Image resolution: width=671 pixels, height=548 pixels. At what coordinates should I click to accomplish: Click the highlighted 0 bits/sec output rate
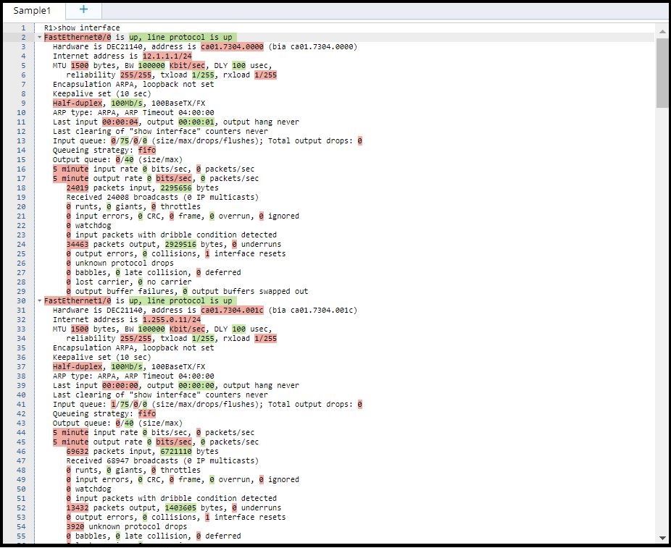(x=172, y=178)
